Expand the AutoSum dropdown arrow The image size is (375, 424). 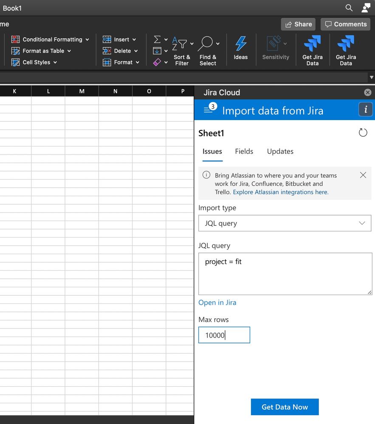click(x=166, y=40)
